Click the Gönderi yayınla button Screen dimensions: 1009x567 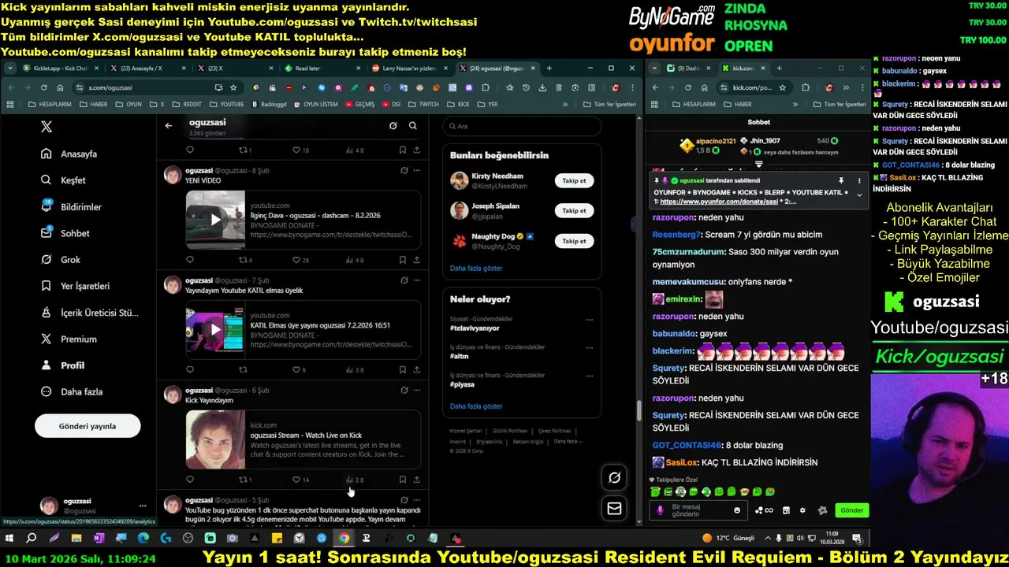click(x=87, y=426)
